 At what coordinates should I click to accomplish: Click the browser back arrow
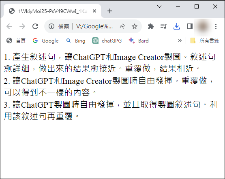(x=9, y=26)
